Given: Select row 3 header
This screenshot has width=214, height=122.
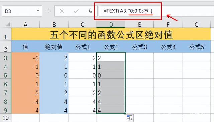Looking at the screenshot, I should (5, 57).
